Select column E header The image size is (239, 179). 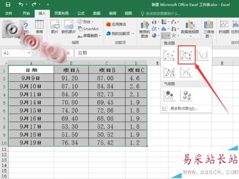(158, 63)
